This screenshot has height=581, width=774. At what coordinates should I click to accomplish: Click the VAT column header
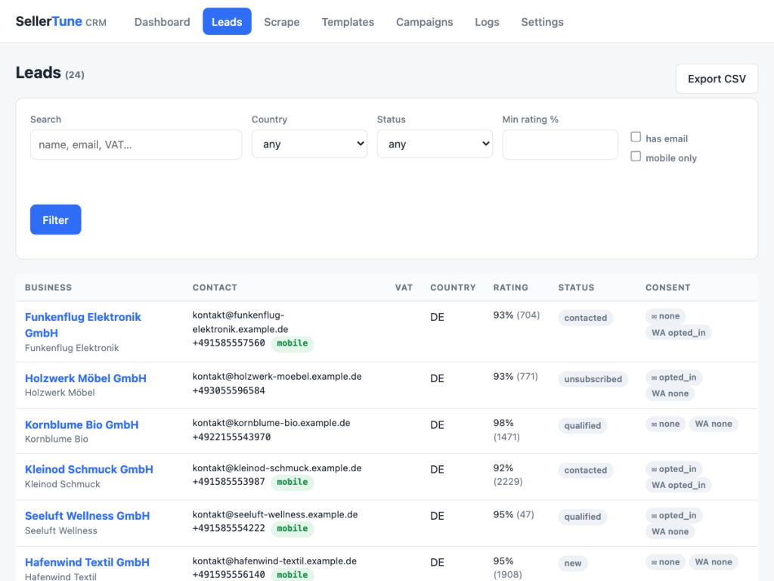tap(404, 287)
